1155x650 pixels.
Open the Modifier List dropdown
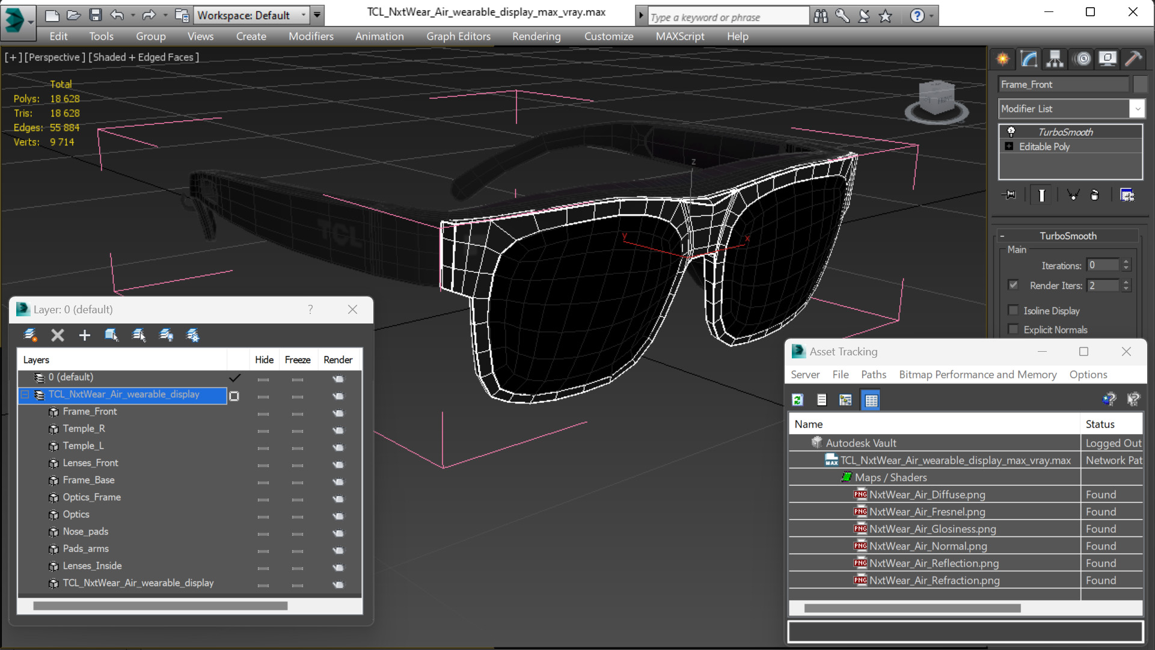coord(1137,109)
